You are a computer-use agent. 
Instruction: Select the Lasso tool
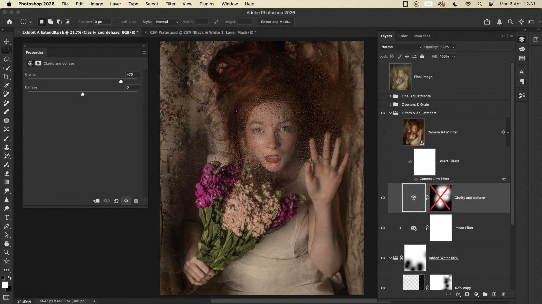(x=6, y=59)
